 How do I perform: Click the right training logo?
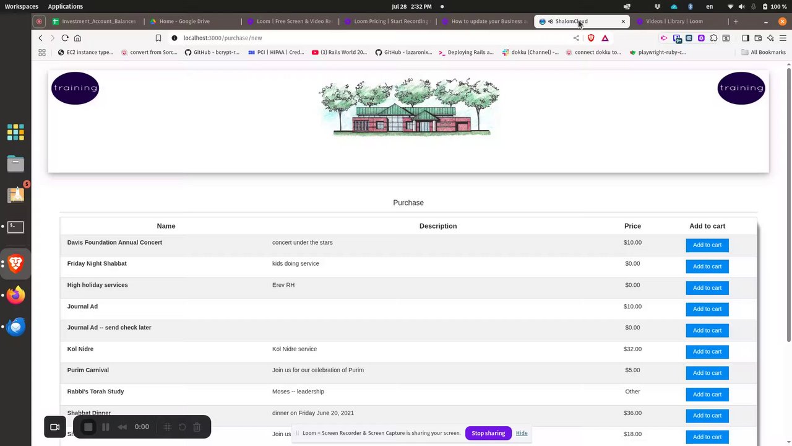(741, 88)
